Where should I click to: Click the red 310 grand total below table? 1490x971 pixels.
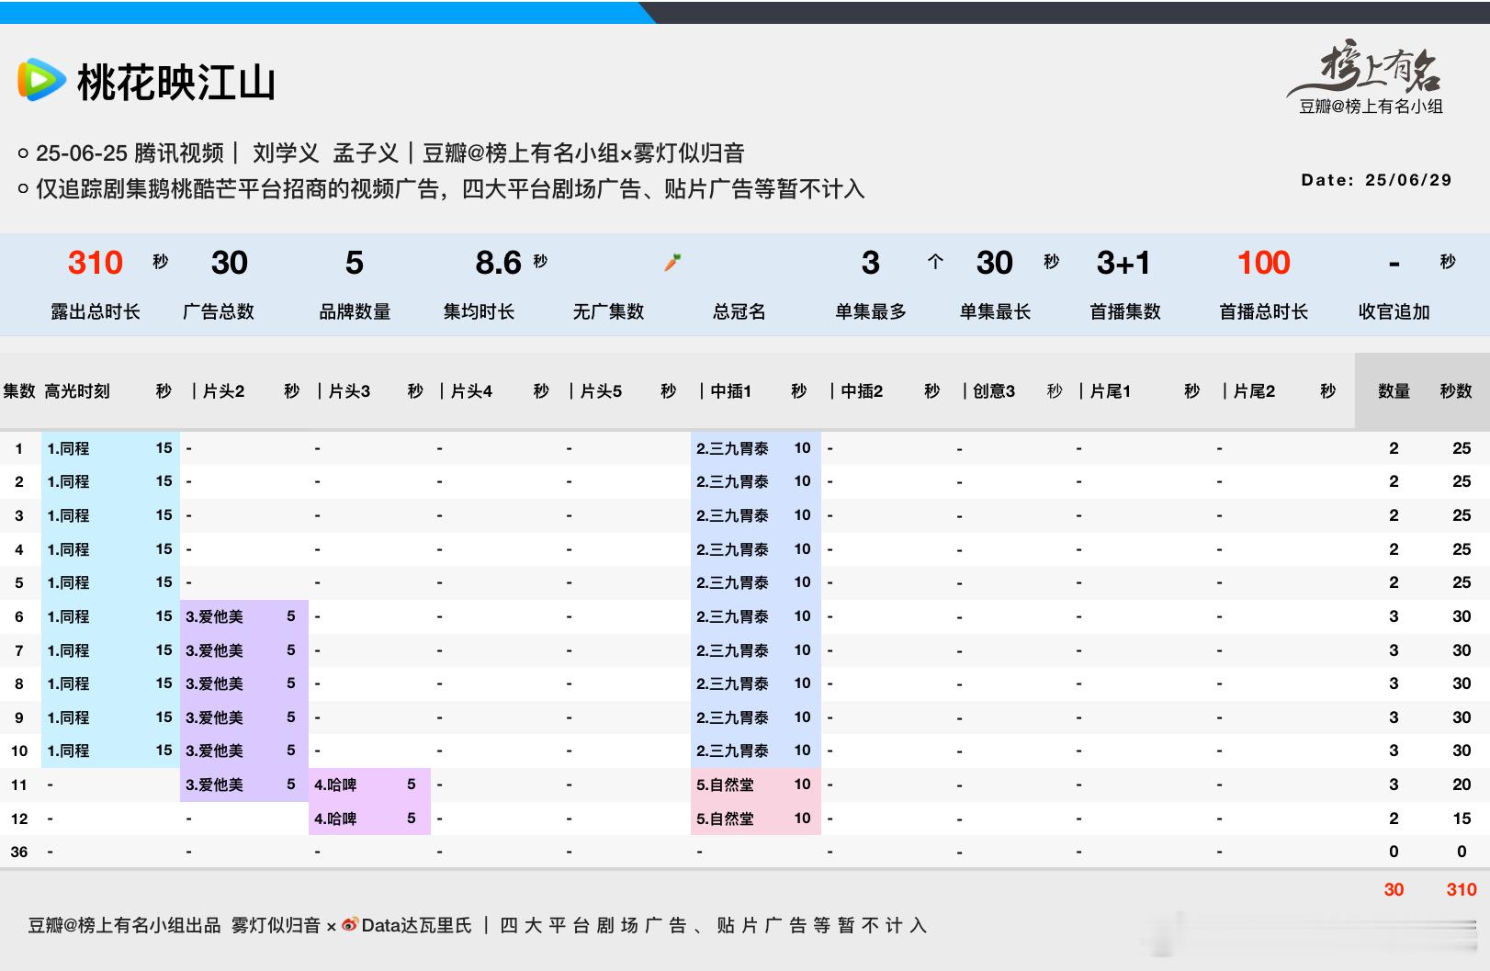point(1462,889)
